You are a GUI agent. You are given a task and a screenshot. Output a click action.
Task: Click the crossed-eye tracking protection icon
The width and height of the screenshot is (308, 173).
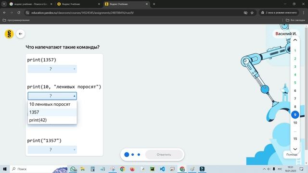pos(245,13)
